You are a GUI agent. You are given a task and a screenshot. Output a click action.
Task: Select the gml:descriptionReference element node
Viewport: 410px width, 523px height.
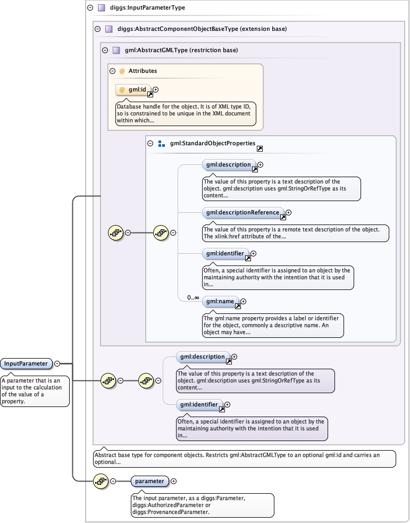(243, 212)
